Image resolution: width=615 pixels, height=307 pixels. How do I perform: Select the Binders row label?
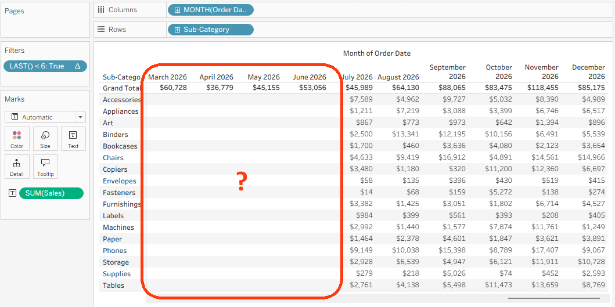click(x=116, y=135)
